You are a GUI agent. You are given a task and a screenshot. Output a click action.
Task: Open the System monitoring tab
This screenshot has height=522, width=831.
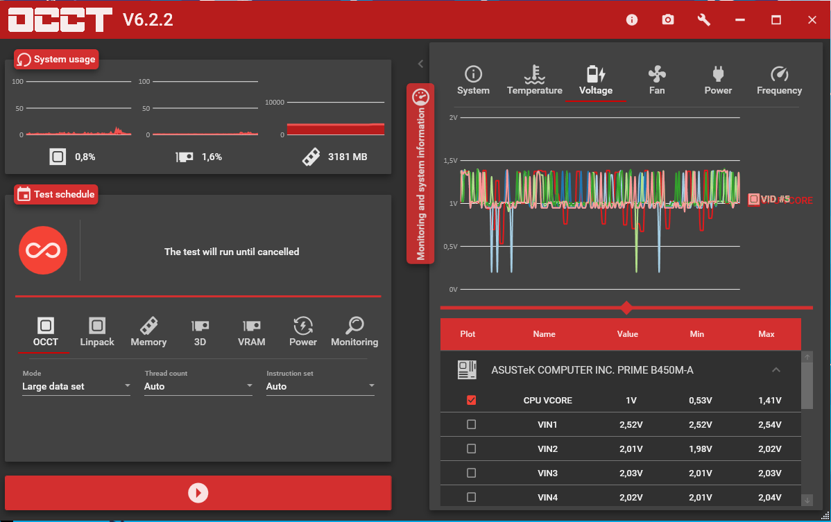click(473, 80)
